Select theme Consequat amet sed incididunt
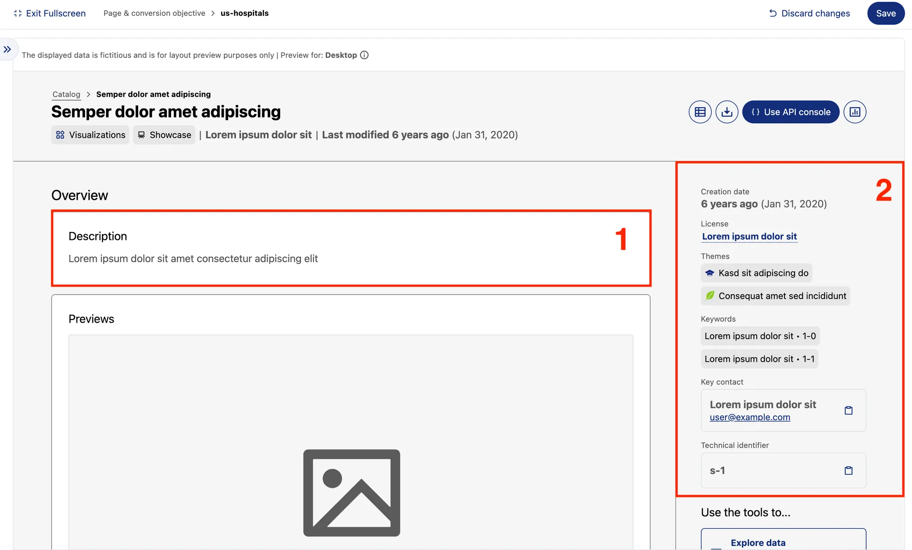Image resolution: width=912 pixels, height=550 pixels. coord(775,296)
